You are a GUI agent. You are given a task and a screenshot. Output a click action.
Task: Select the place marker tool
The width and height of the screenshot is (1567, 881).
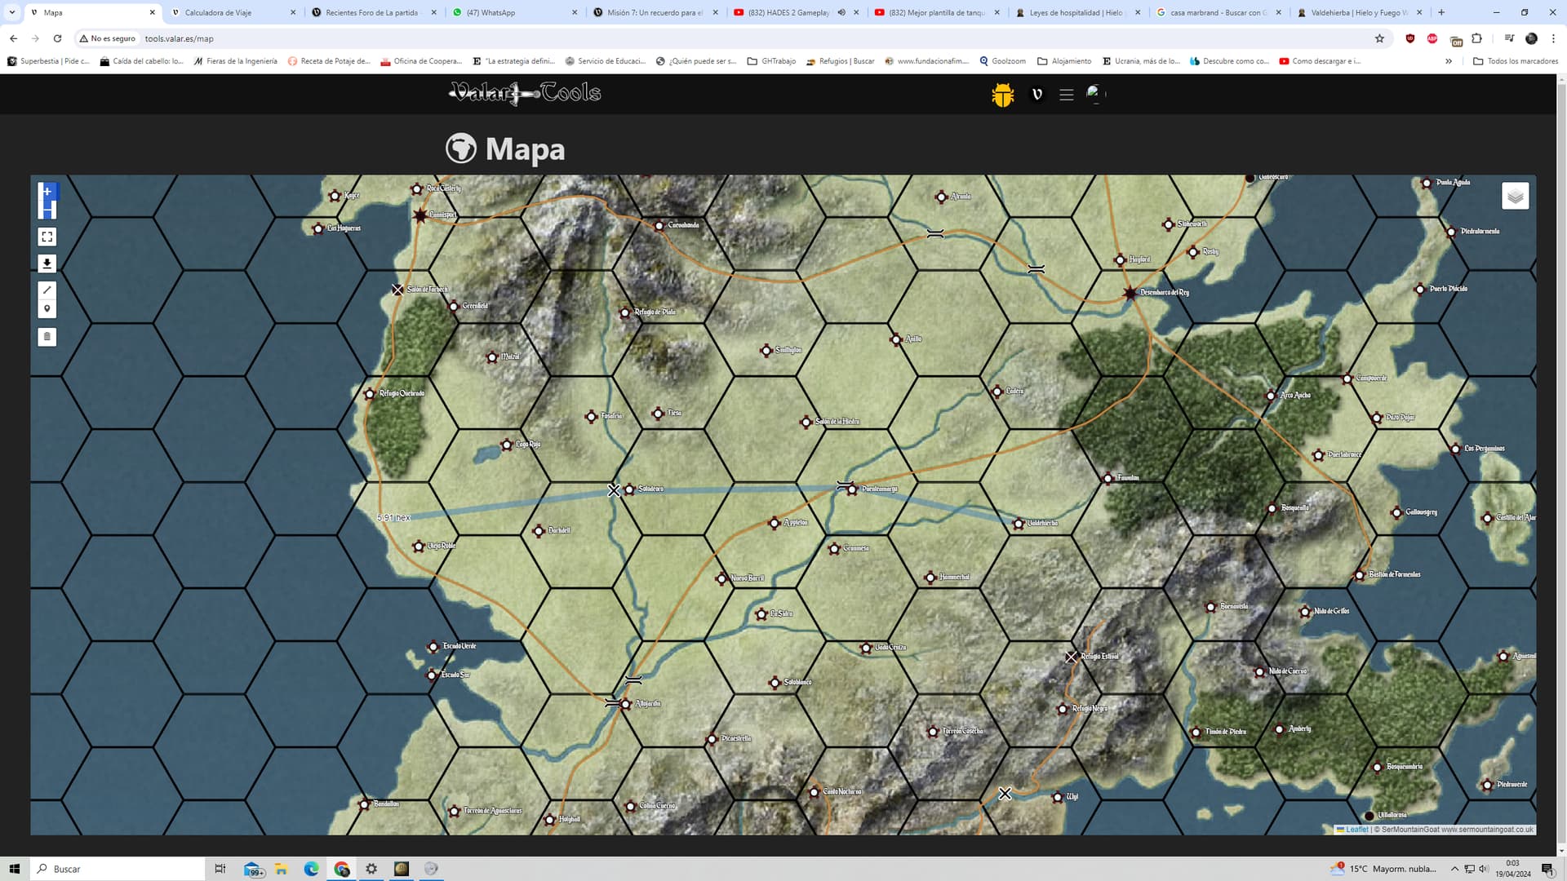[x=47, y=308]
